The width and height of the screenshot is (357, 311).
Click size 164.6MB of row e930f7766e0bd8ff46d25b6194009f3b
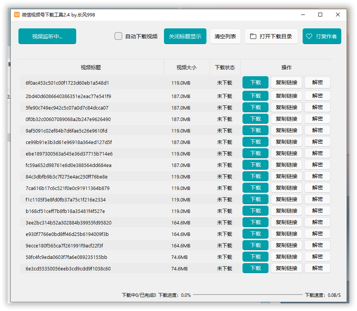coord(181,234)
